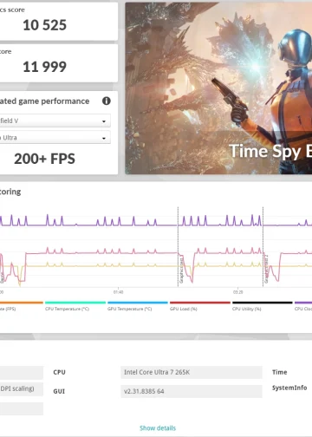312x437 pixels.
Task: Click the estimated game performance info icon
Action: tap(107, 101)
